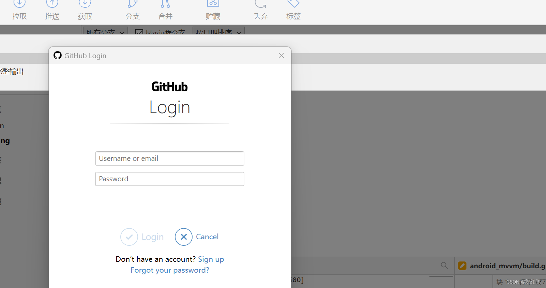Click the orange edit icon beside android_mvvm/build.g
The height and width of the screenshot is (288, 546).
(462, 266)
